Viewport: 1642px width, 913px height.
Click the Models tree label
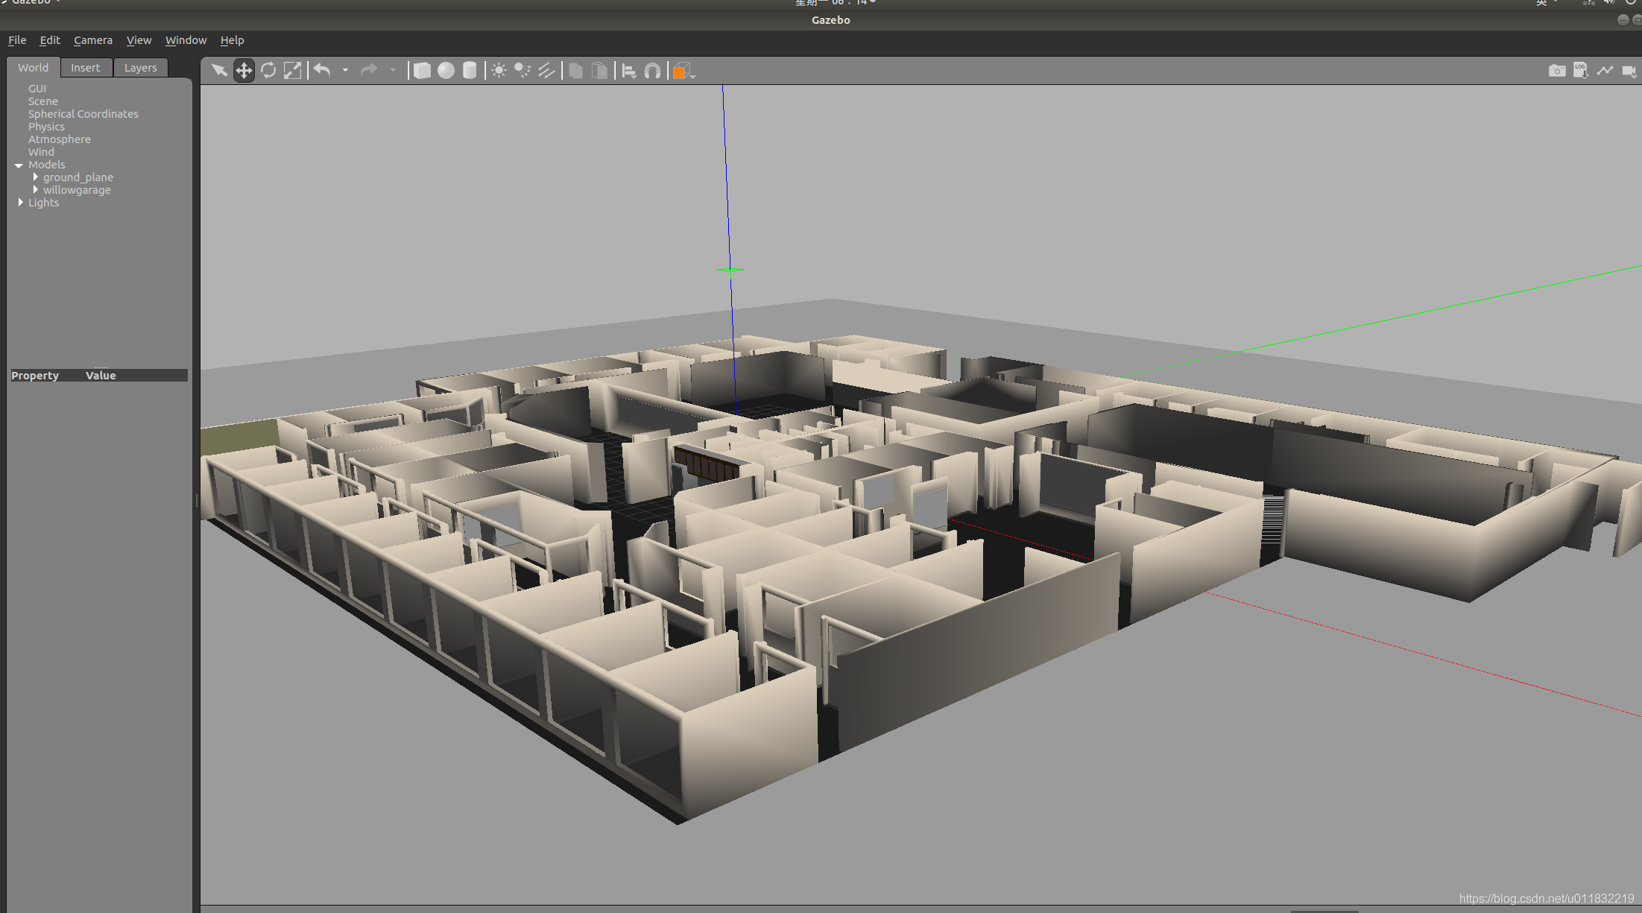click(47, 165)
